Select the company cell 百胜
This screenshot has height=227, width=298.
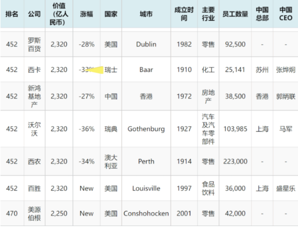34,188
